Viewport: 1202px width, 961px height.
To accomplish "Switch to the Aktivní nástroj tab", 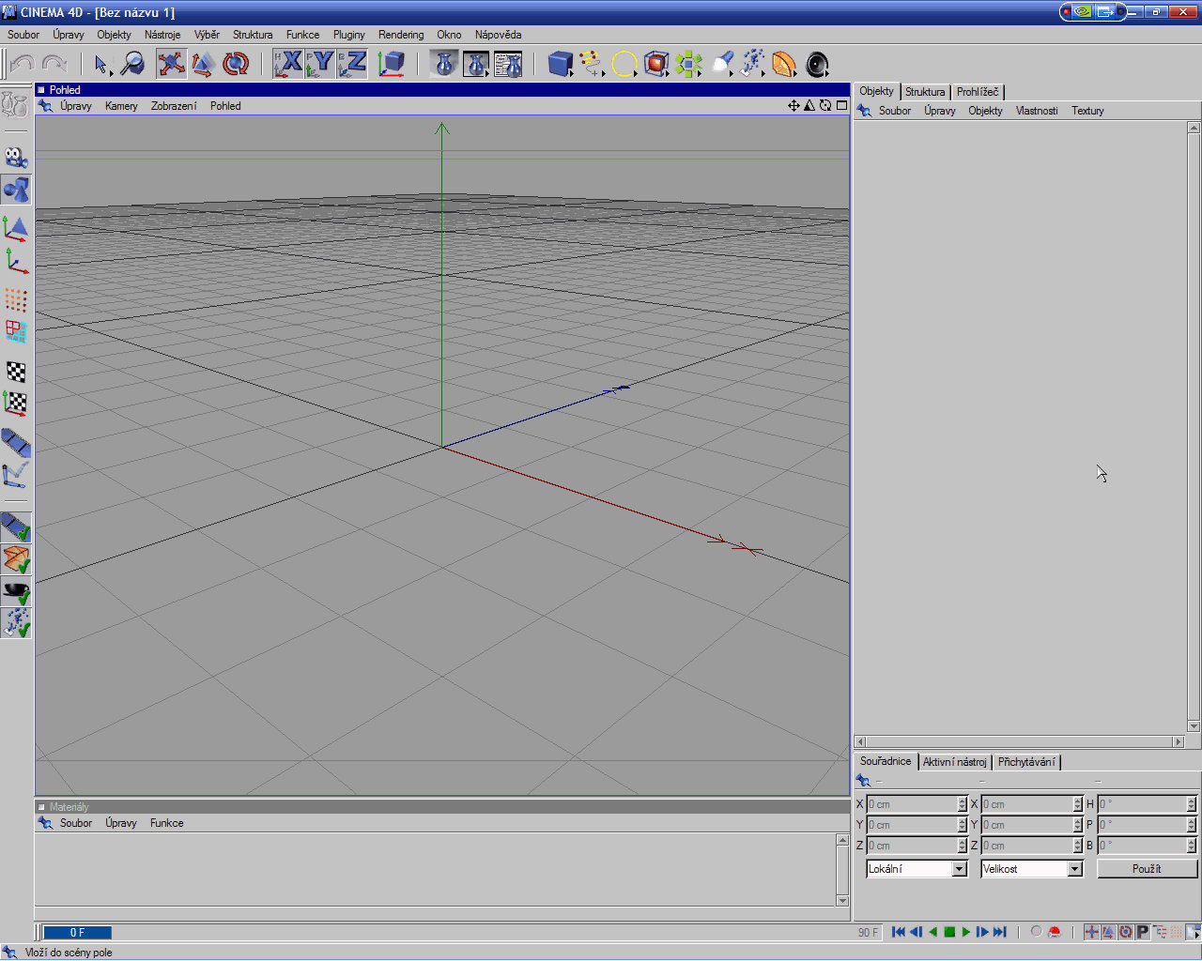I will (x=955, y=762).
